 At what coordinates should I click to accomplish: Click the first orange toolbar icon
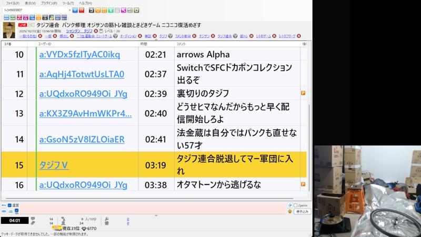click(98, 10)
